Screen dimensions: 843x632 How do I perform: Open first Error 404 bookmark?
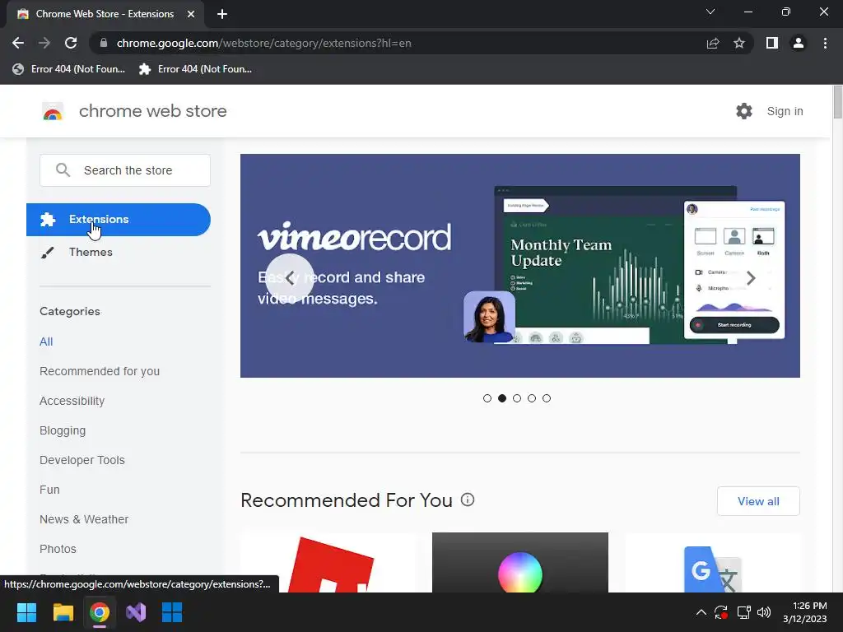point(69,69)
